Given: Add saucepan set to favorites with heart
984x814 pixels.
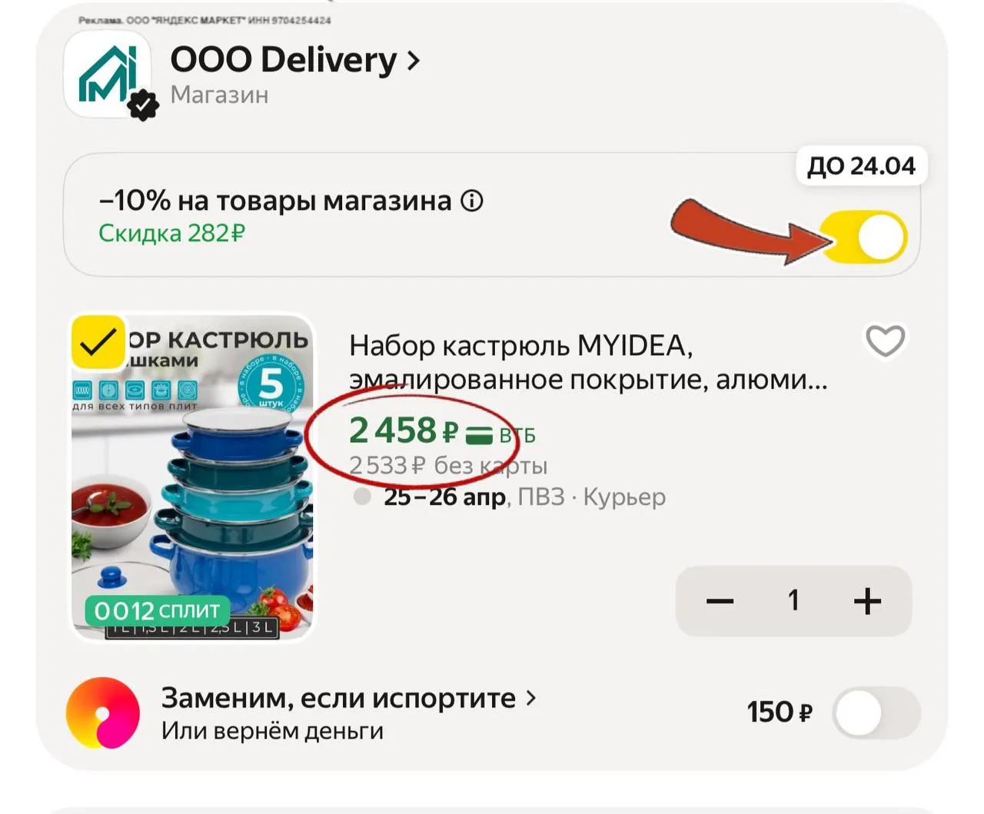Looking at the screenshot, I should (885, 341).
